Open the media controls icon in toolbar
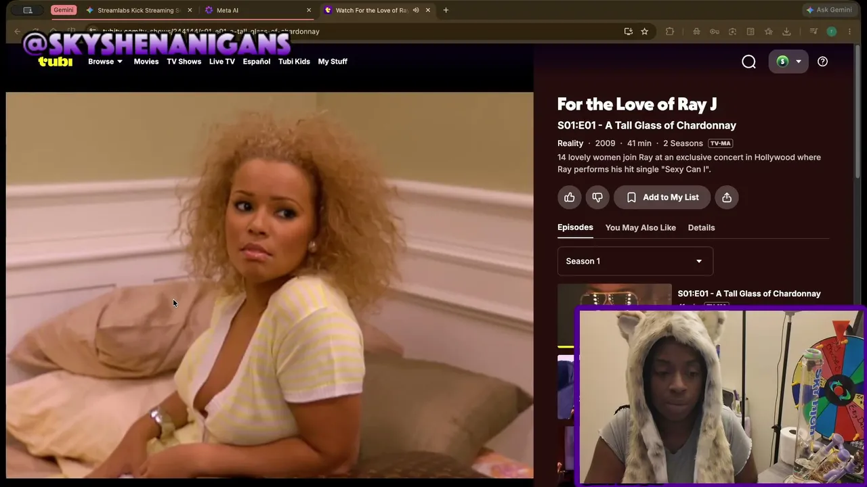The width and height of the screenshot is (867, 487). 813,31
